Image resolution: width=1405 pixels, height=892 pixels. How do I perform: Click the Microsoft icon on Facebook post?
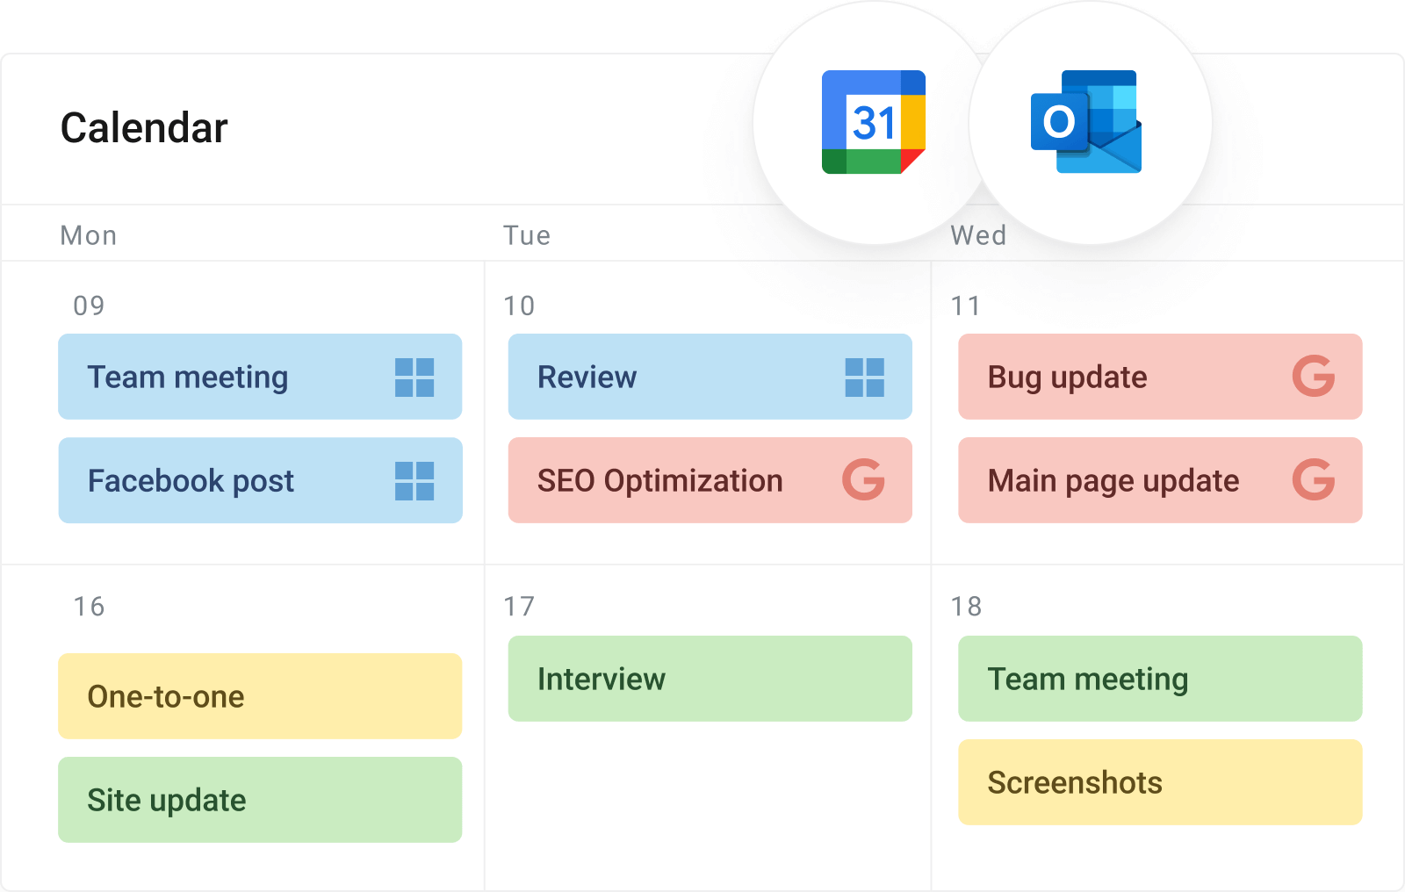coord(415,480)
